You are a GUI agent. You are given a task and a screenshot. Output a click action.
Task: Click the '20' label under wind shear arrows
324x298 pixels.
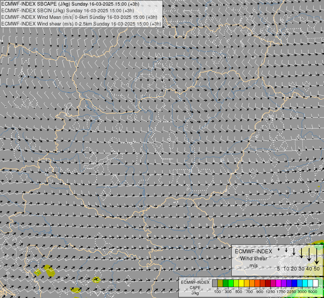[294, 269]
